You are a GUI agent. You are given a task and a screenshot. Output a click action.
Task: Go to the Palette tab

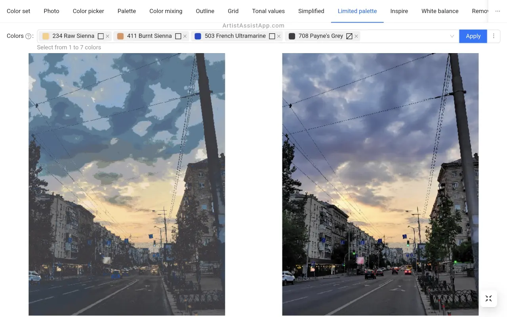tap(127, 11)
